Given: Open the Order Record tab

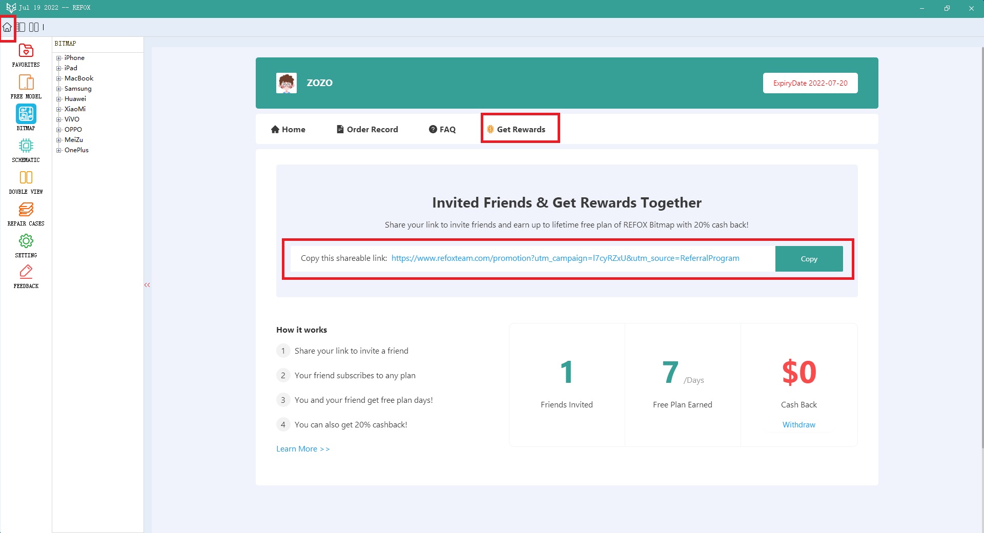Looking at the screenshot, I should [x=367, y=129].
